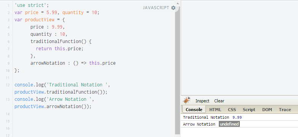This screenshot has width=298, height=137.
Task: Click the Inspect button
Action: click(x=202, y=101)
